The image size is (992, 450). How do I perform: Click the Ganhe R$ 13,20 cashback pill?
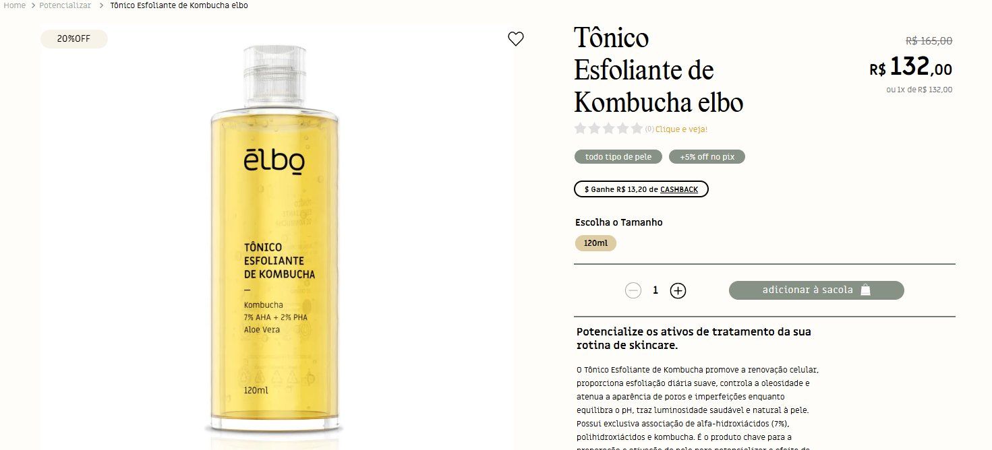[x=641, y=189]
